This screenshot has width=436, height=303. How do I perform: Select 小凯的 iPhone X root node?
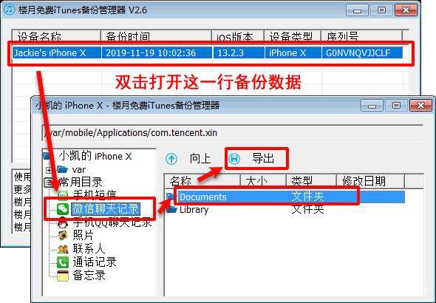click(x=95, y=156)
